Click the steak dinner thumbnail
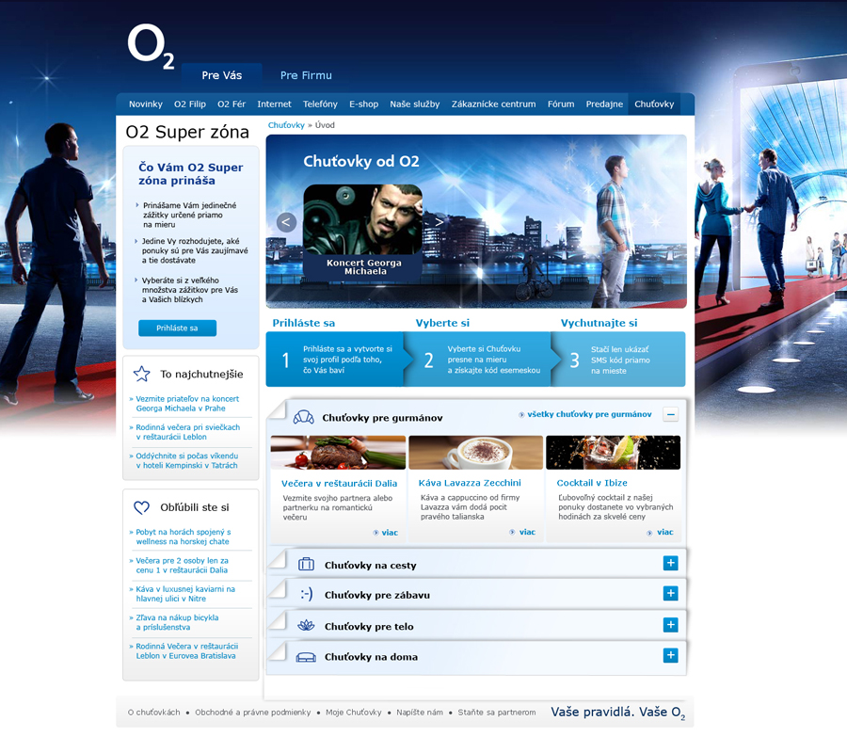Screen dimensions: 847x753 [x=338, y=453]
